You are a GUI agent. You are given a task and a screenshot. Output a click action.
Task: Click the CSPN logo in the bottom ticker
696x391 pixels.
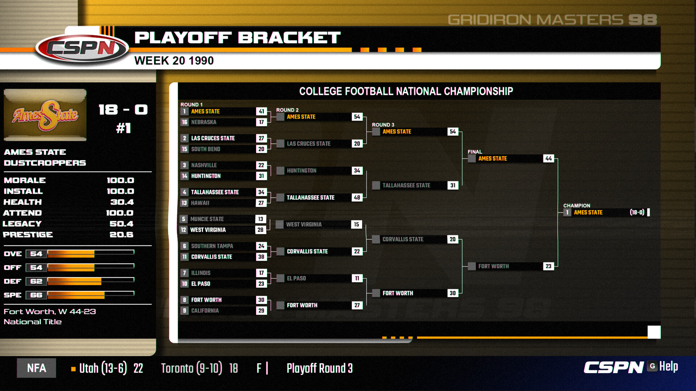click(x=613, y=367)
